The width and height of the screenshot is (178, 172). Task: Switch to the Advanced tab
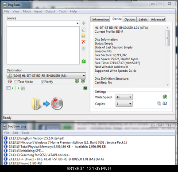point(158,20)
